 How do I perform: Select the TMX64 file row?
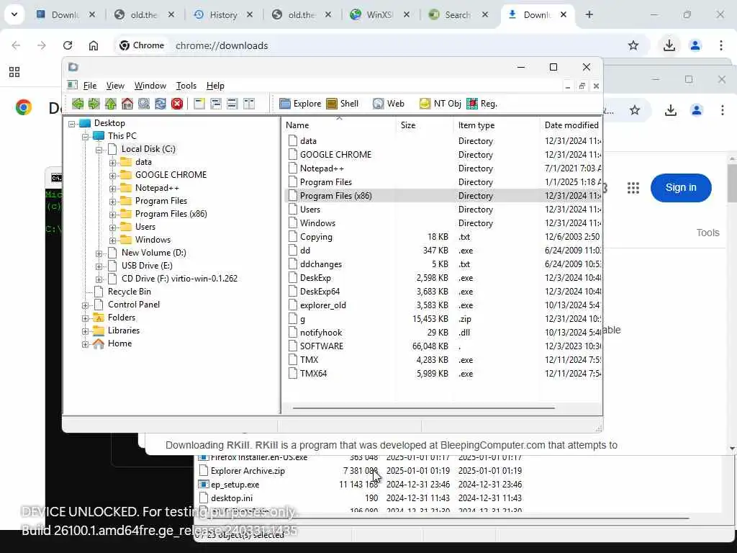point(443,374)
